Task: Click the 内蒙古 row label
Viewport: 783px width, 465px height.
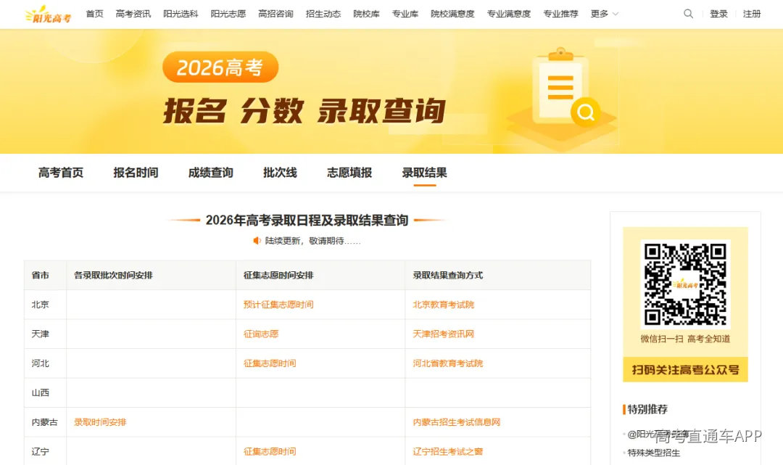Action: [x=45, y=422]
